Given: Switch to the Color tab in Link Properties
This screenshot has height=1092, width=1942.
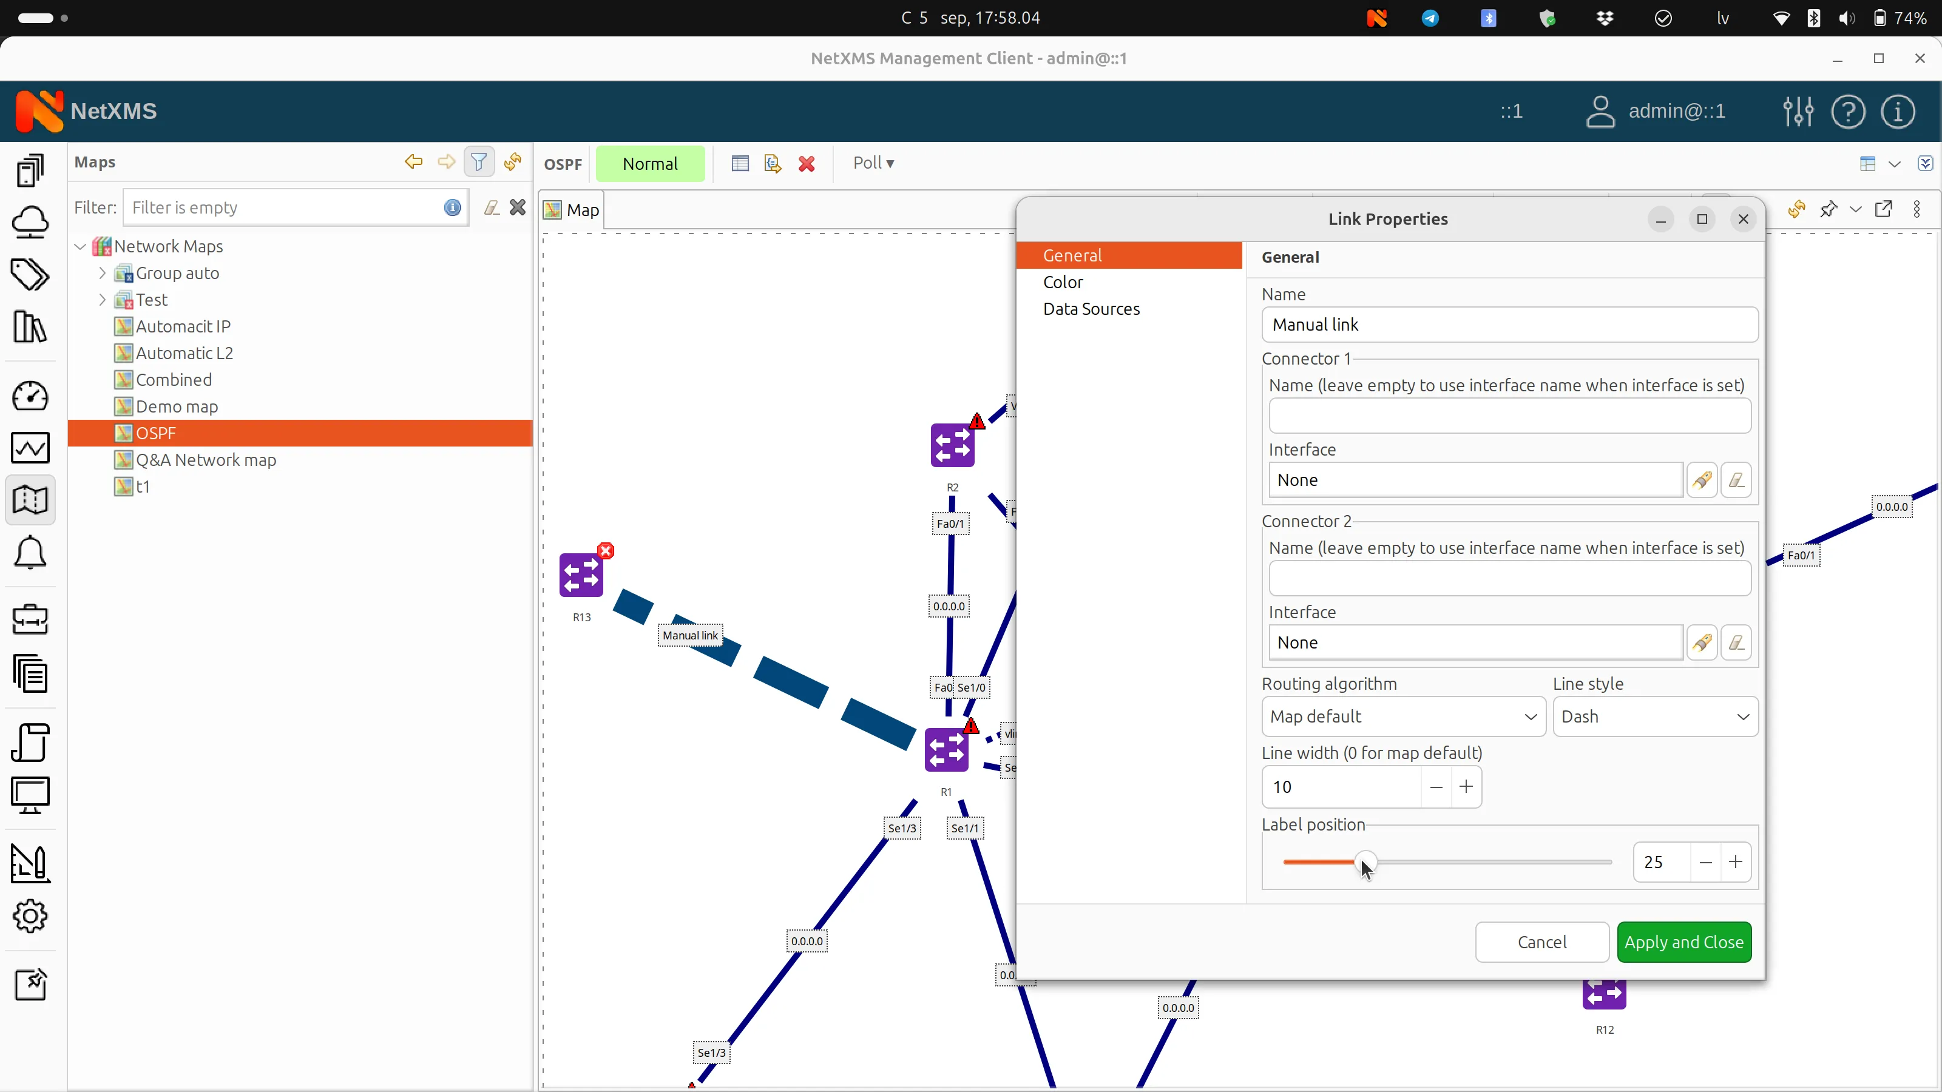Looking at the screenshot, I should [x=1063, y=282].
